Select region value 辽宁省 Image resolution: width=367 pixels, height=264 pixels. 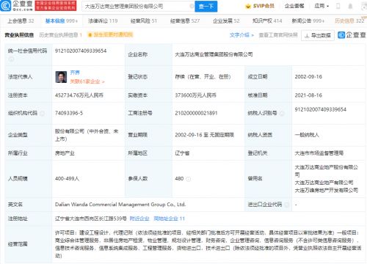point(182,153)
